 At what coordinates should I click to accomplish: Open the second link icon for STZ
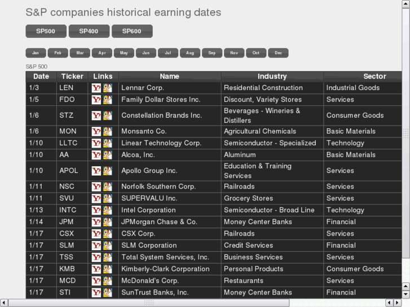point(108,115)
